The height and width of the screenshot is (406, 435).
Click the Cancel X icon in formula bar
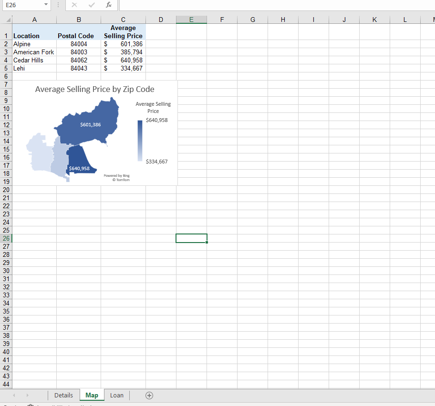pos(74,5)
